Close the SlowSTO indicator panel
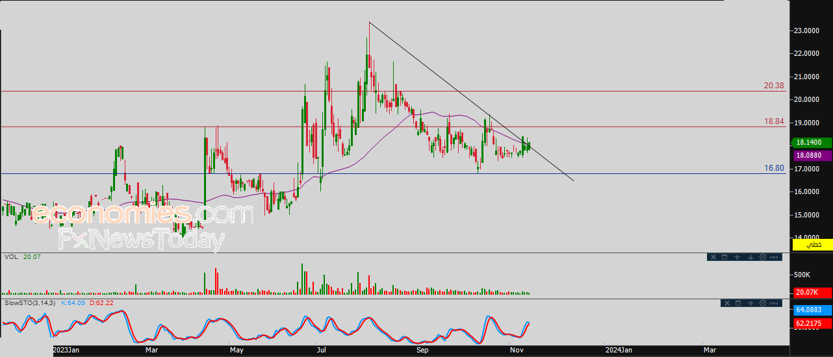 726,303
